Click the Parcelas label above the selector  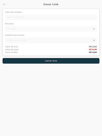click(9, 24)
